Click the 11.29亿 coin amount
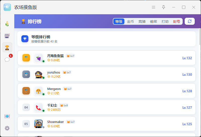201x137 pixels. 54,76
